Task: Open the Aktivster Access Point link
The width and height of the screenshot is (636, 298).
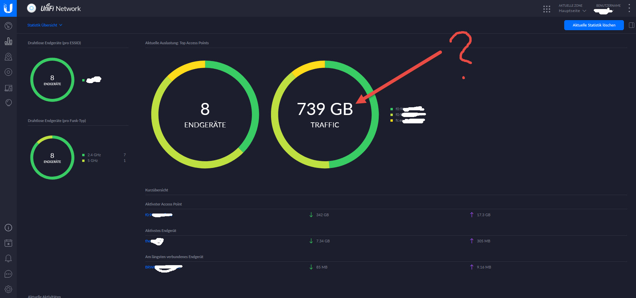Action: [159, 215]
